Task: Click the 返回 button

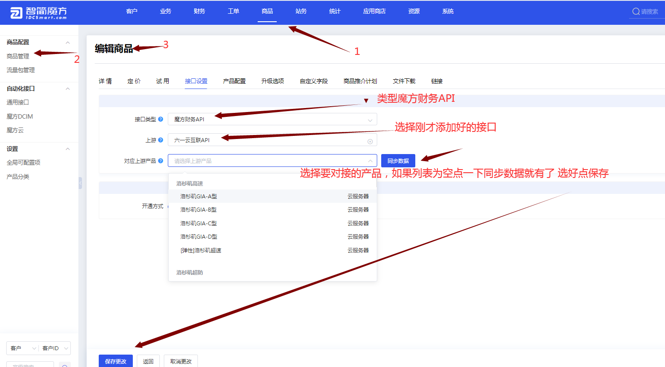Action: (148, 361)
